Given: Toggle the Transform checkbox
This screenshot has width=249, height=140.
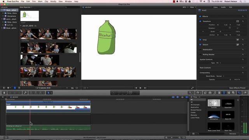Looking at the screenshot, I should click(x=200, y=21).
